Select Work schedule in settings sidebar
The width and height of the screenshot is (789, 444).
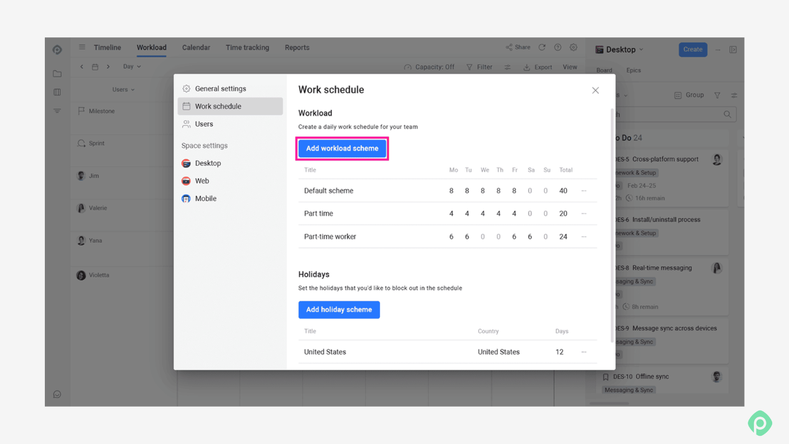[230, 107]
